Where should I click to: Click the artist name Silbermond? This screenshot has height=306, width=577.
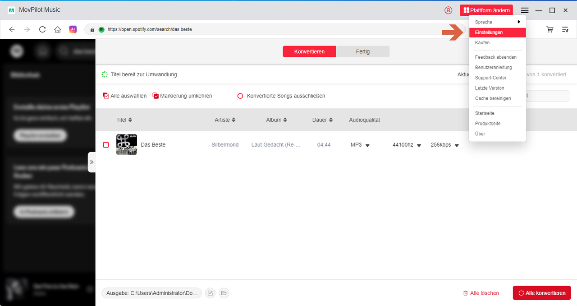tap(225, 145)
